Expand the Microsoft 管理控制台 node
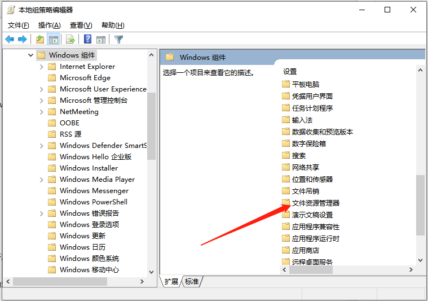 42,101
